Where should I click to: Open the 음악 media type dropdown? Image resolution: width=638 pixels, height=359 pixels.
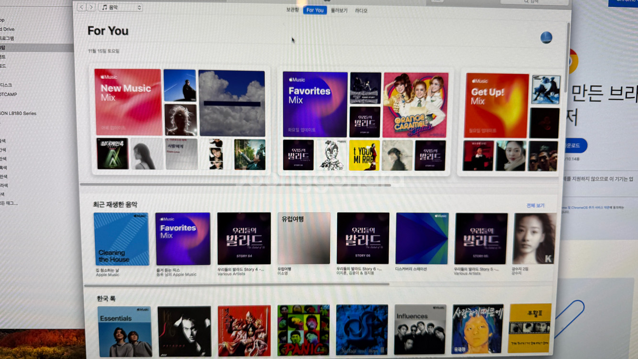(121, 7)
